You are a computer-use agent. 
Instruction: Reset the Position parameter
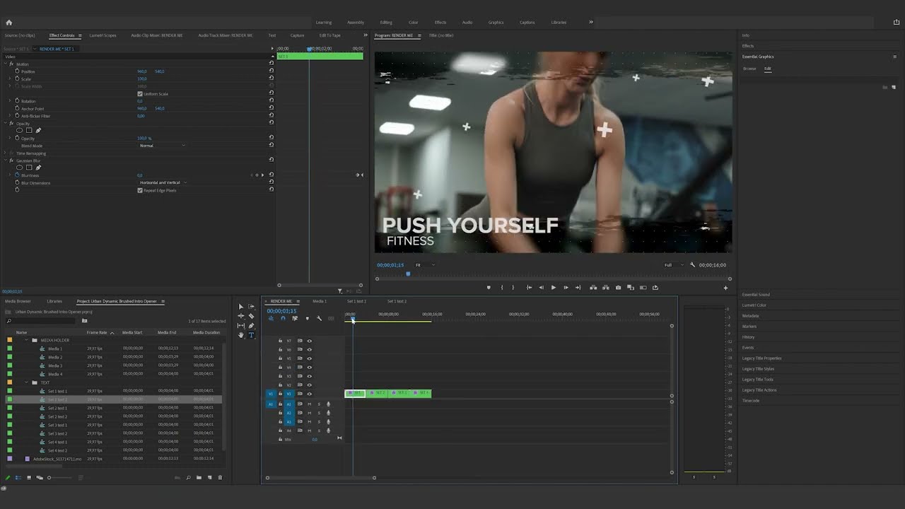pos(271,71)
